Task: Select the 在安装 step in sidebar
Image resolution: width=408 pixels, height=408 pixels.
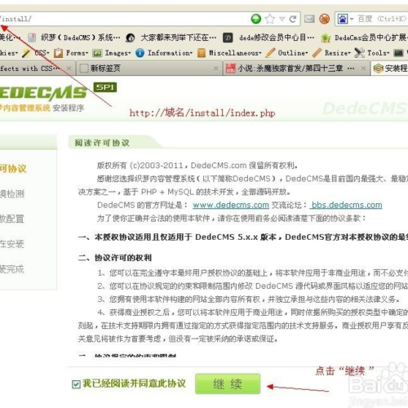Action: [x=12, y=244]
